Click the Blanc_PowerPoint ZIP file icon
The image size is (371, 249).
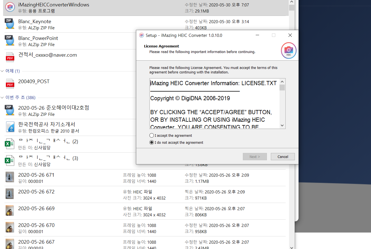[10, 40]
